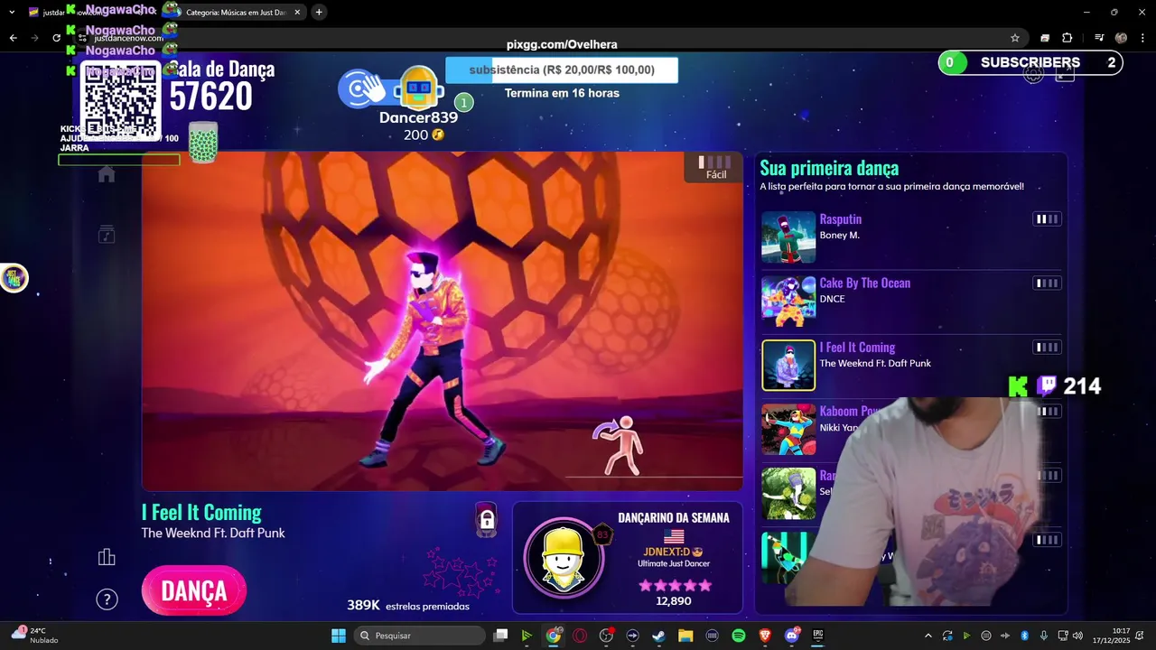The width and height of the screenshot is (1156, 650).
Task: Open Epic Games launcher from the taskbar
Action: 818,636
